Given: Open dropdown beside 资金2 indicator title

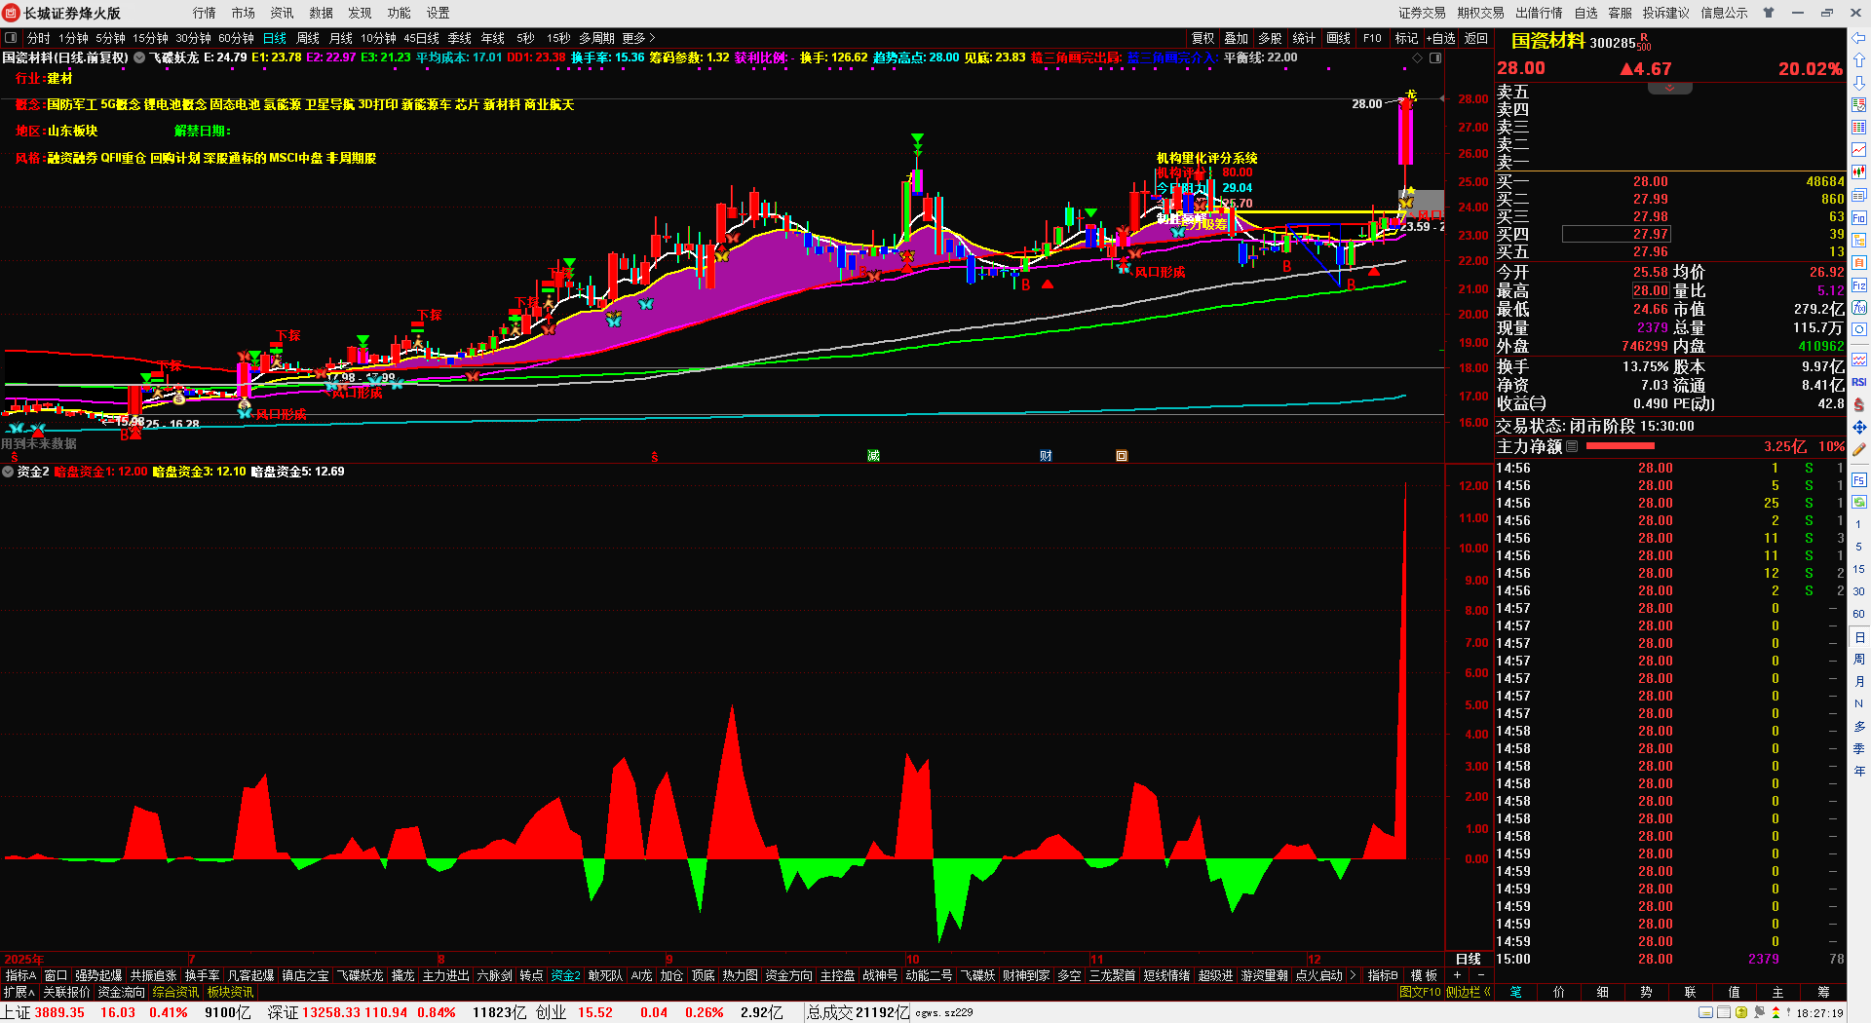Looking at the screenshot, I should pyautogui.click(x=8, y=472).
